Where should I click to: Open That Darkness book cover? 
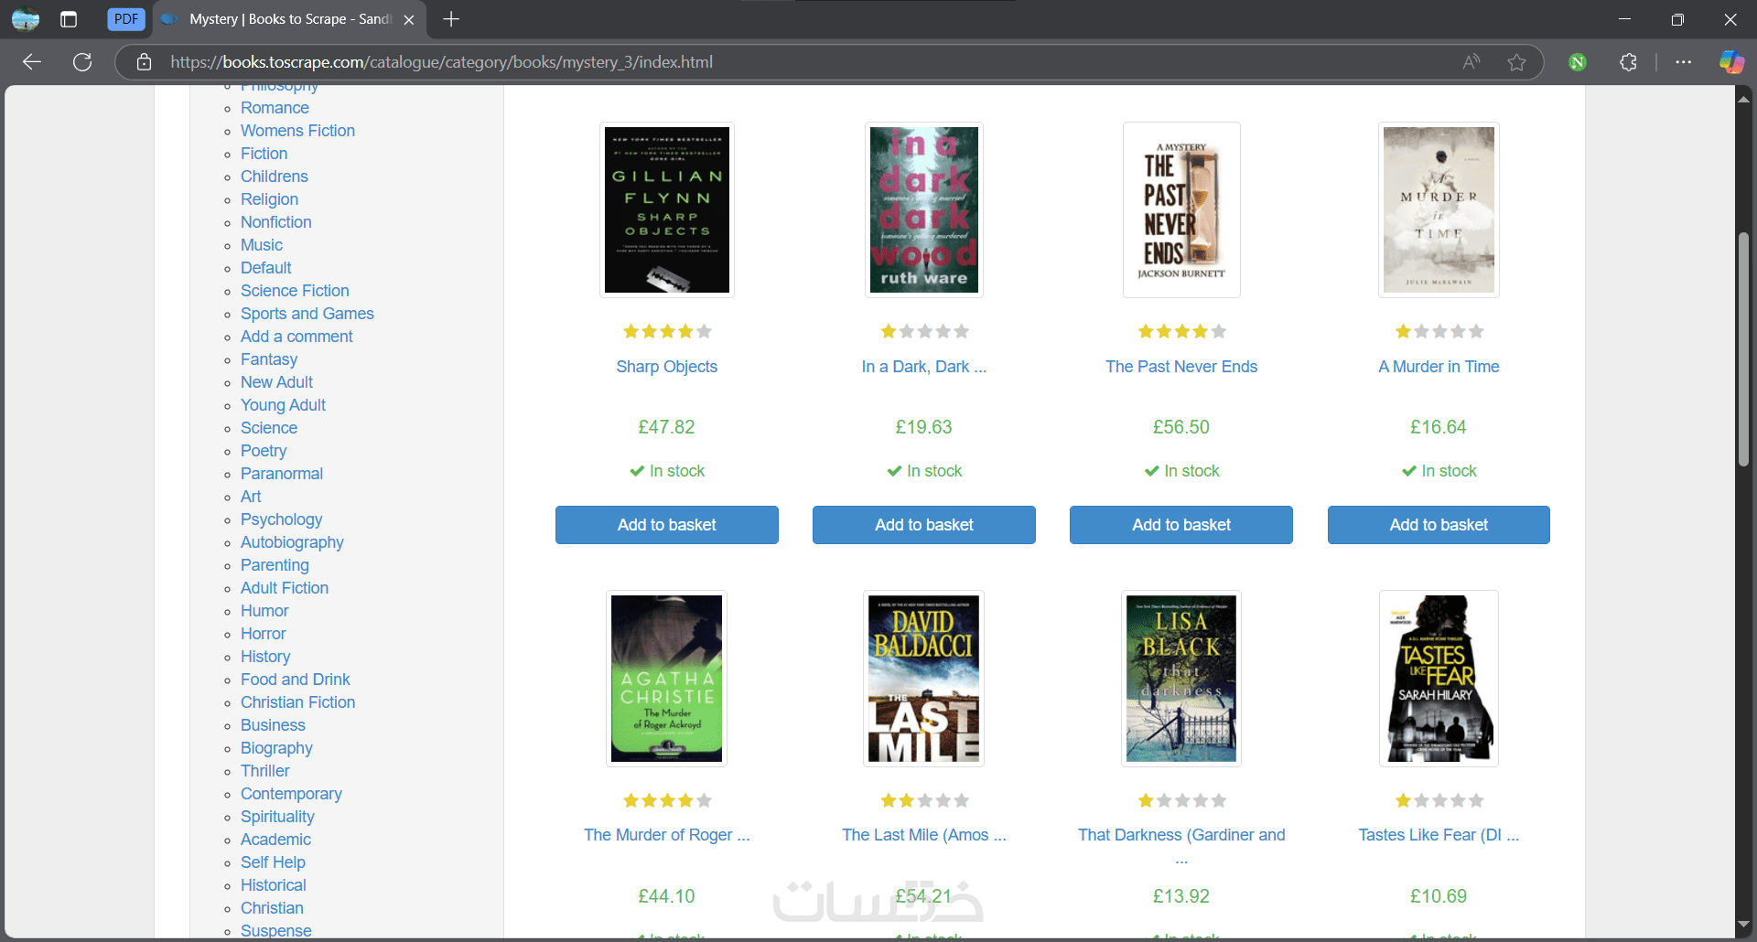point(1181,678)
